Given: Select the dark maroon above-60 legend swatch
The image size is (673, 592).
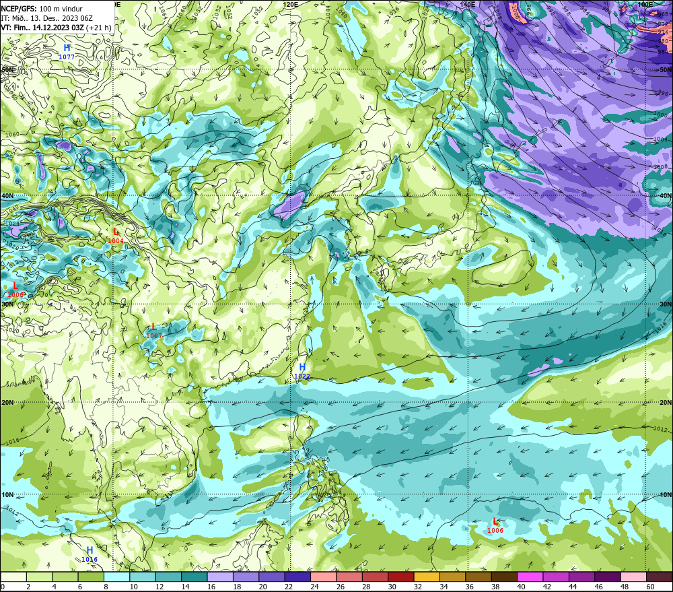Looking at the screenshot, I should click(660, 577).
